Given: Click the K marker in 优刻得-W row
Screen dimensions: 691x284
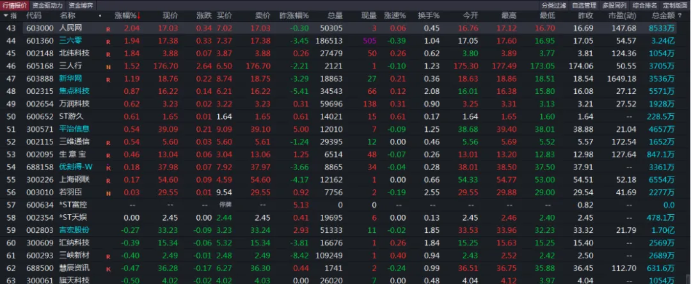Looking at the screenshot, I should coord(108,168).
